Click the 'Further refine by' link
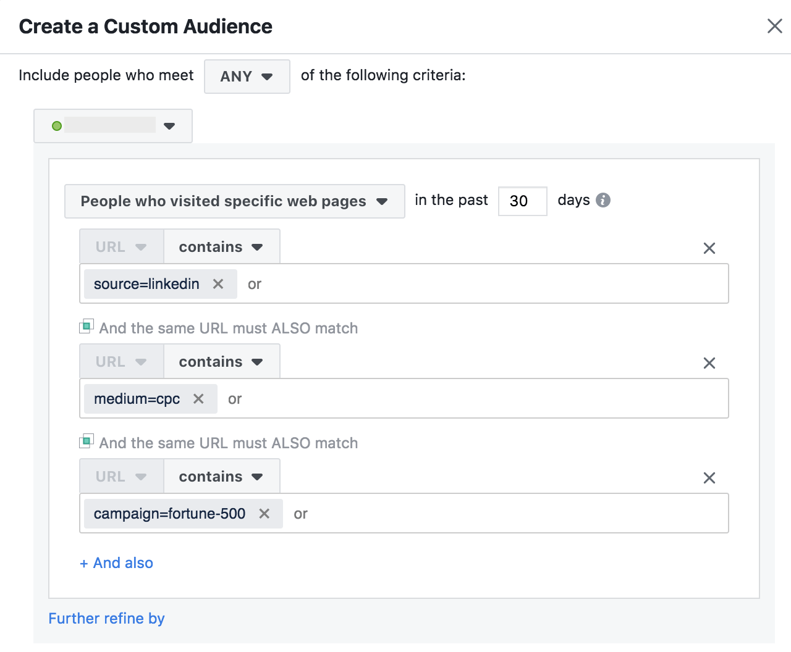This screenshot has width=791, height=652. coord(106,618)
